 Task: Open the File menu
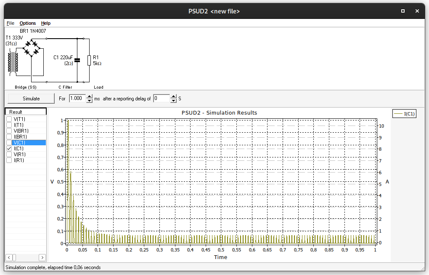(x=11, y=23)
